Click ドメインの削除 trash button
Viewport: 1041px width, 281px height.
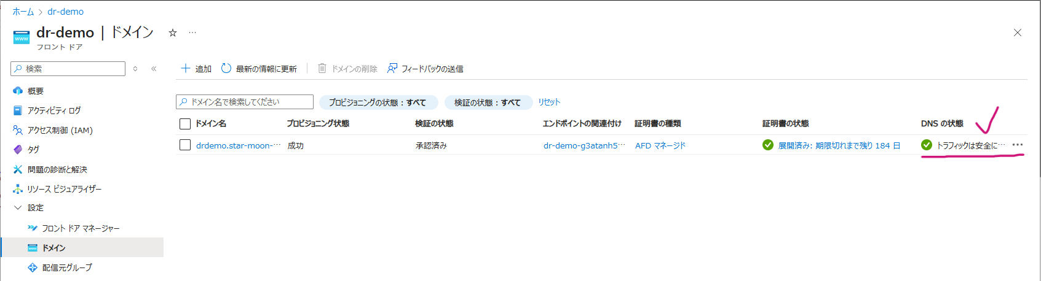coord(347,69)
